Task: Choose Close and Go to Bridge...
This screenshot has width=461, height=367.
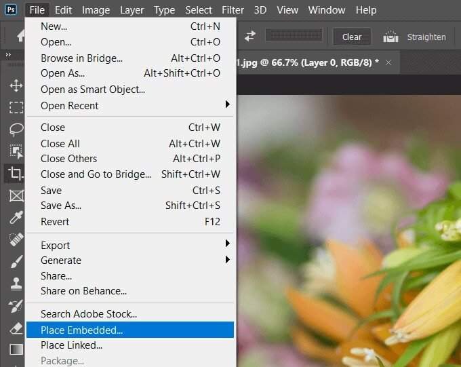Action: (x=130, y=174)
